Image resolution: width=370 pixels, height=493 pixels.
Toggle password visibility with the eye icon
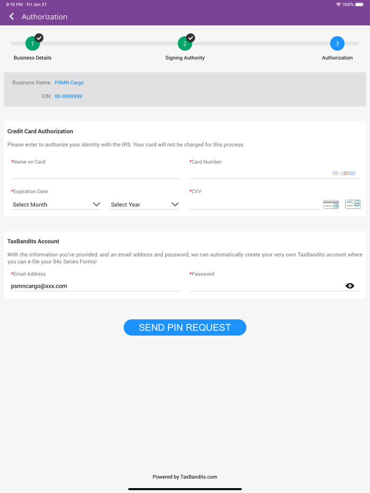click(x=350, y=286)
